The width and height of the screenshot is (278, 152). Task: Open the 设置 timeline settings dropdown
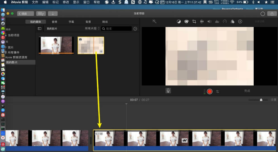tap(274, 100)
